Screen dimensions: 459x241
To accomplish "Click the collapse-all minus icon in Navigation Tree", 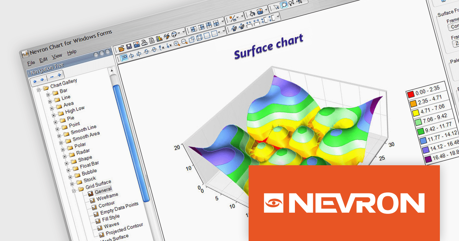I will click(52, 77).
